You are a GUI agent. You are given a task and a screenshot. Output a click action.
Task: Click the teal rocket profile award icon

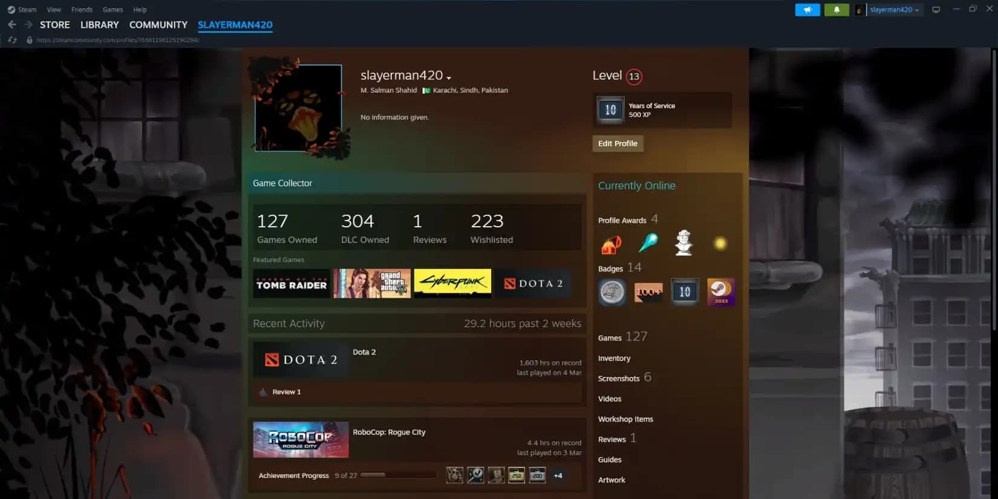point(648,243)
